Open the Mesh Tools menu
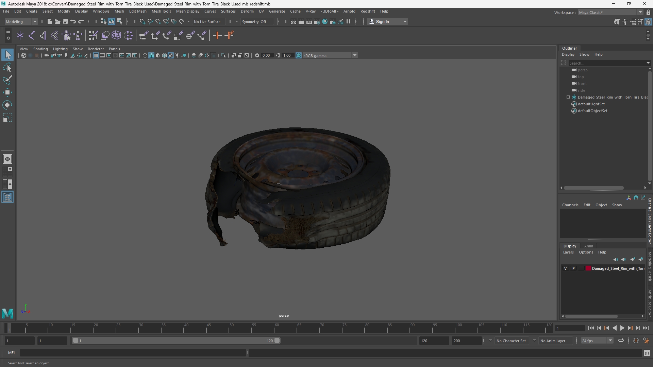 pyautogui.click(x=161, y=11)
